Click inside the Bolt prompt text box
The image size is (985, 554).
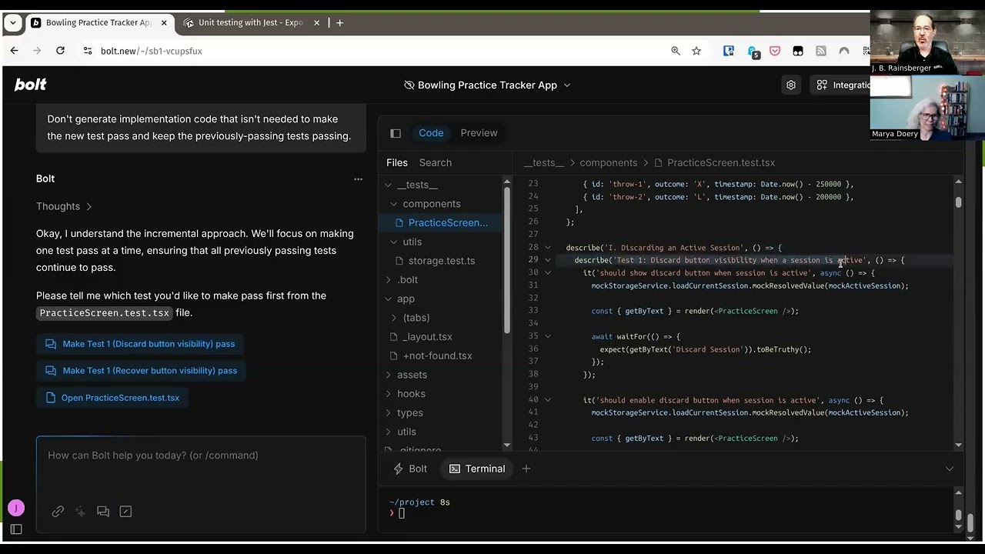click(x=201, y=467)
